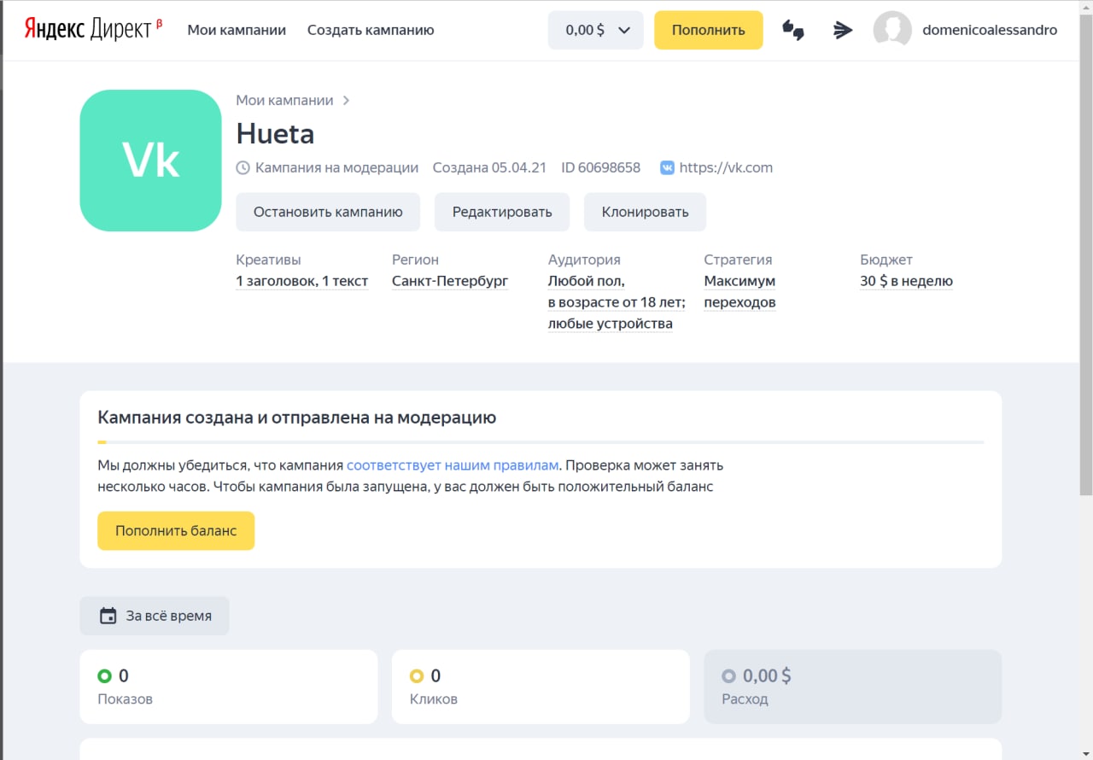Click the calendar icon in the date filter

tap(108, 616)
